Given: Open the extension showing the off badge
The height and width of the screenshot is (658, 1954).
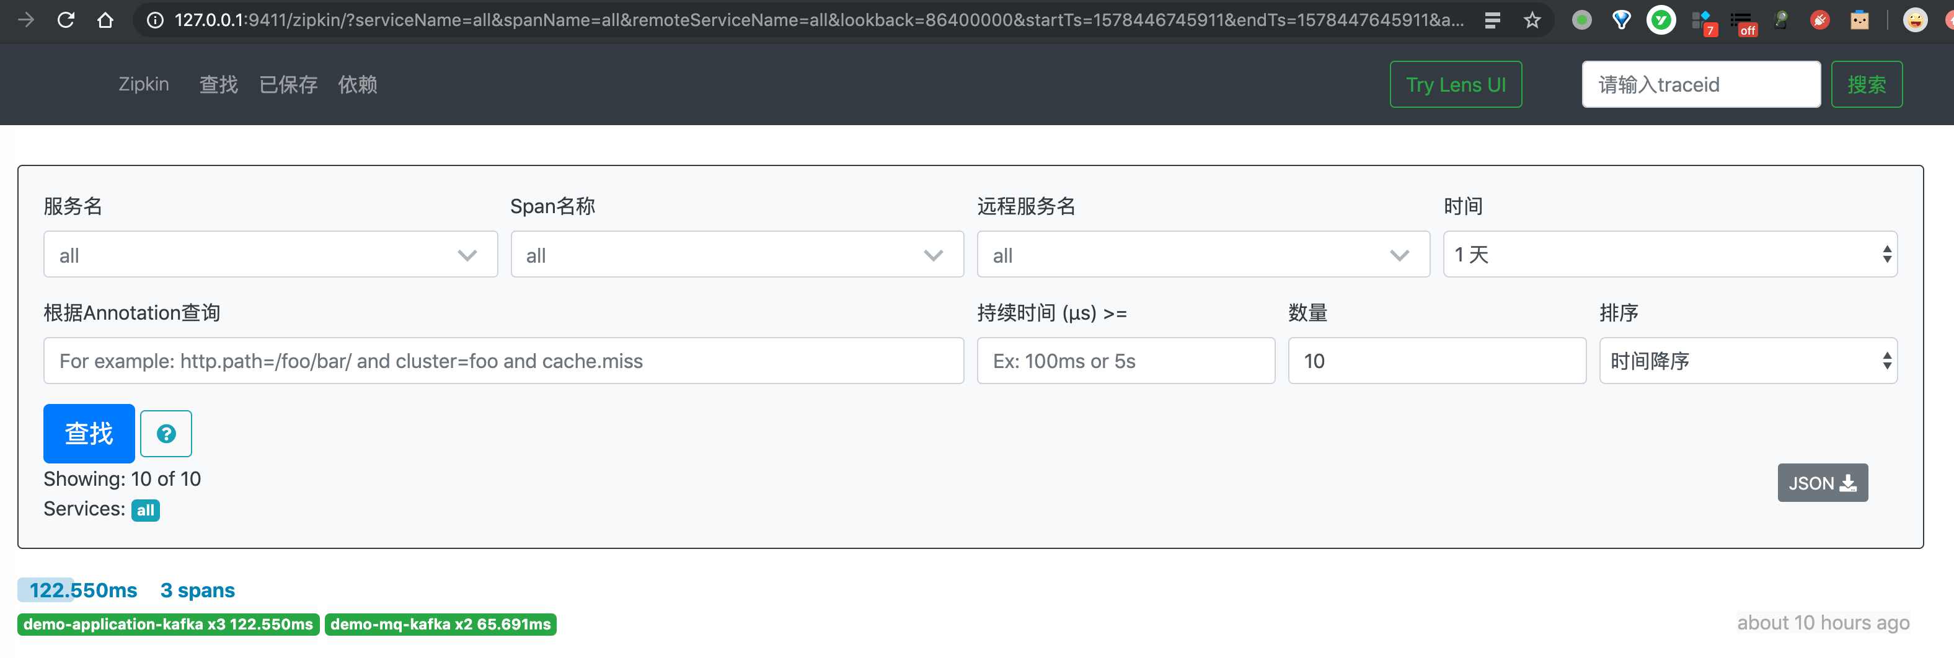Looking at the screenshot, I should click(1743, 23).
